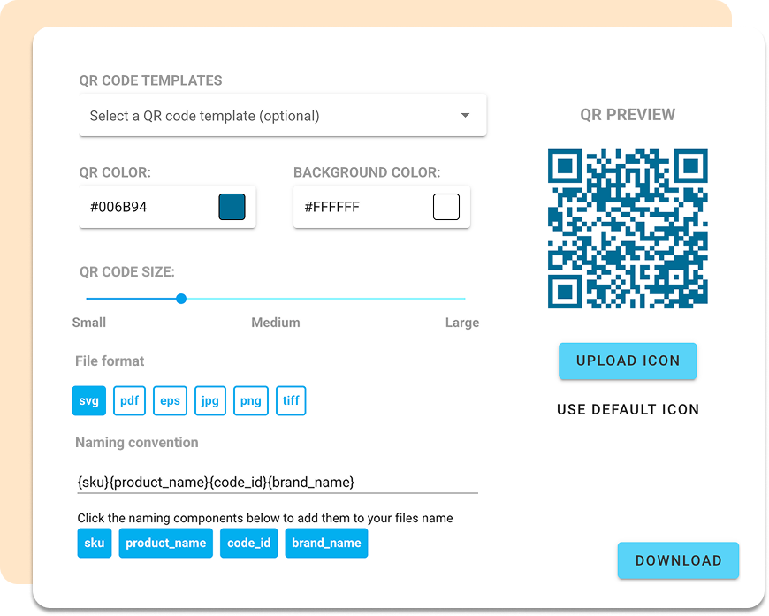Image resolution: width=769 pixels, height=616 pixels.
Task: Select the tiff file format
Action: point(291,400)
